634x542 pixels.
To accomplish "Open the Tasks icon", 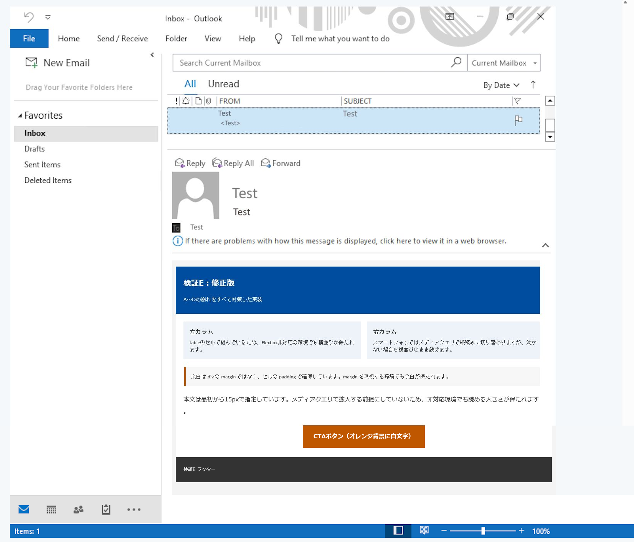I will pyautogui.click(x=106, y=509).
